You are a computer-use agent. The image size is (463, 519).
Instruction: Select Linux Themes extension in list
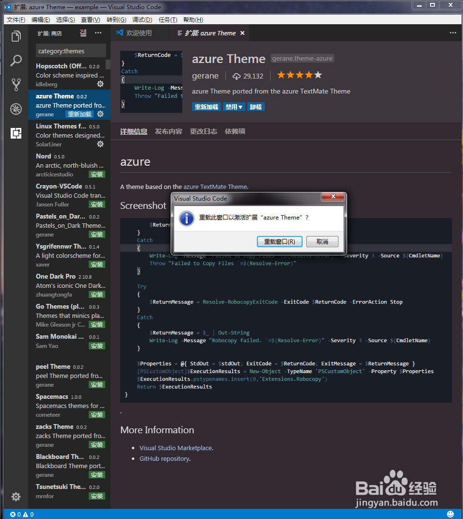click(69, 135)
